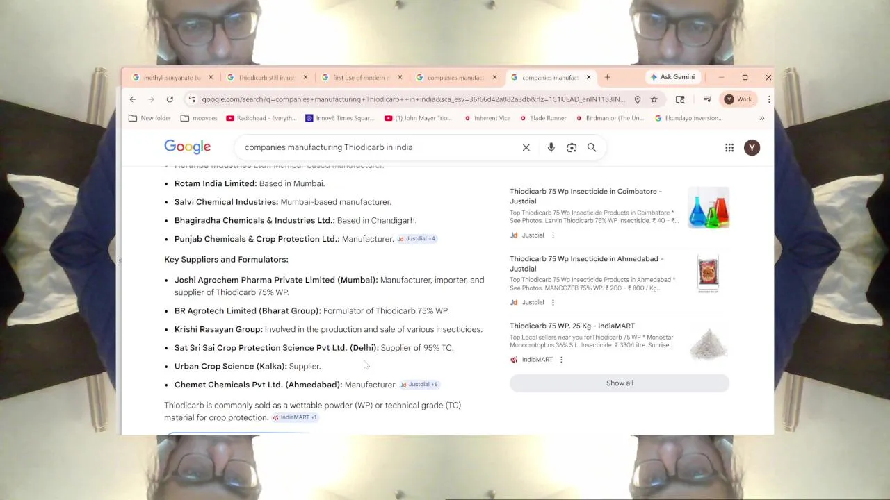This screenshot has width=890, height=500.
Task: Click the Coimbatore result flasks thumbnail
Action: tap(709, 208)
